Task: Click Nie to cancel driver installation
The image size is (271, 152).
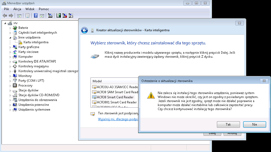Action: (x=255, y=124)
